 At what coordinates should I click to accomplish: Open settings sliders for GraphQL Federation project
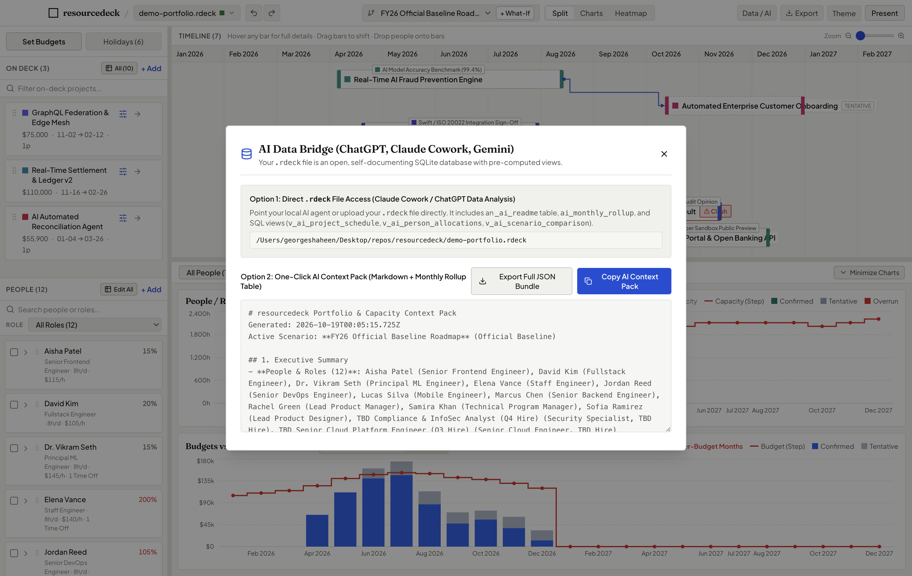[x=123, y=114]
